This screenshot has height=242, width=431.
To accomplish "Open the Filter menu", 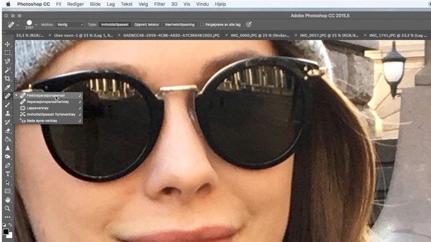I will point(159,3).
